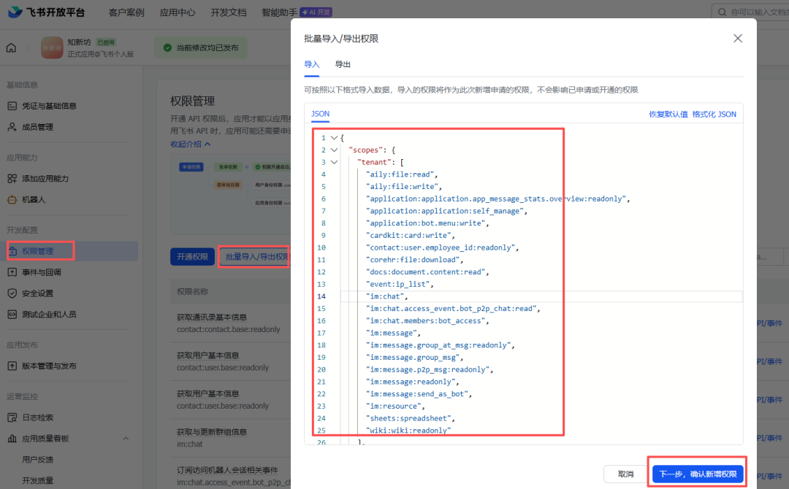The image size is (789, 489).
Task: Click the 测试企业和人员 icon
Action: pyautogui.click(x=12, y=314)
